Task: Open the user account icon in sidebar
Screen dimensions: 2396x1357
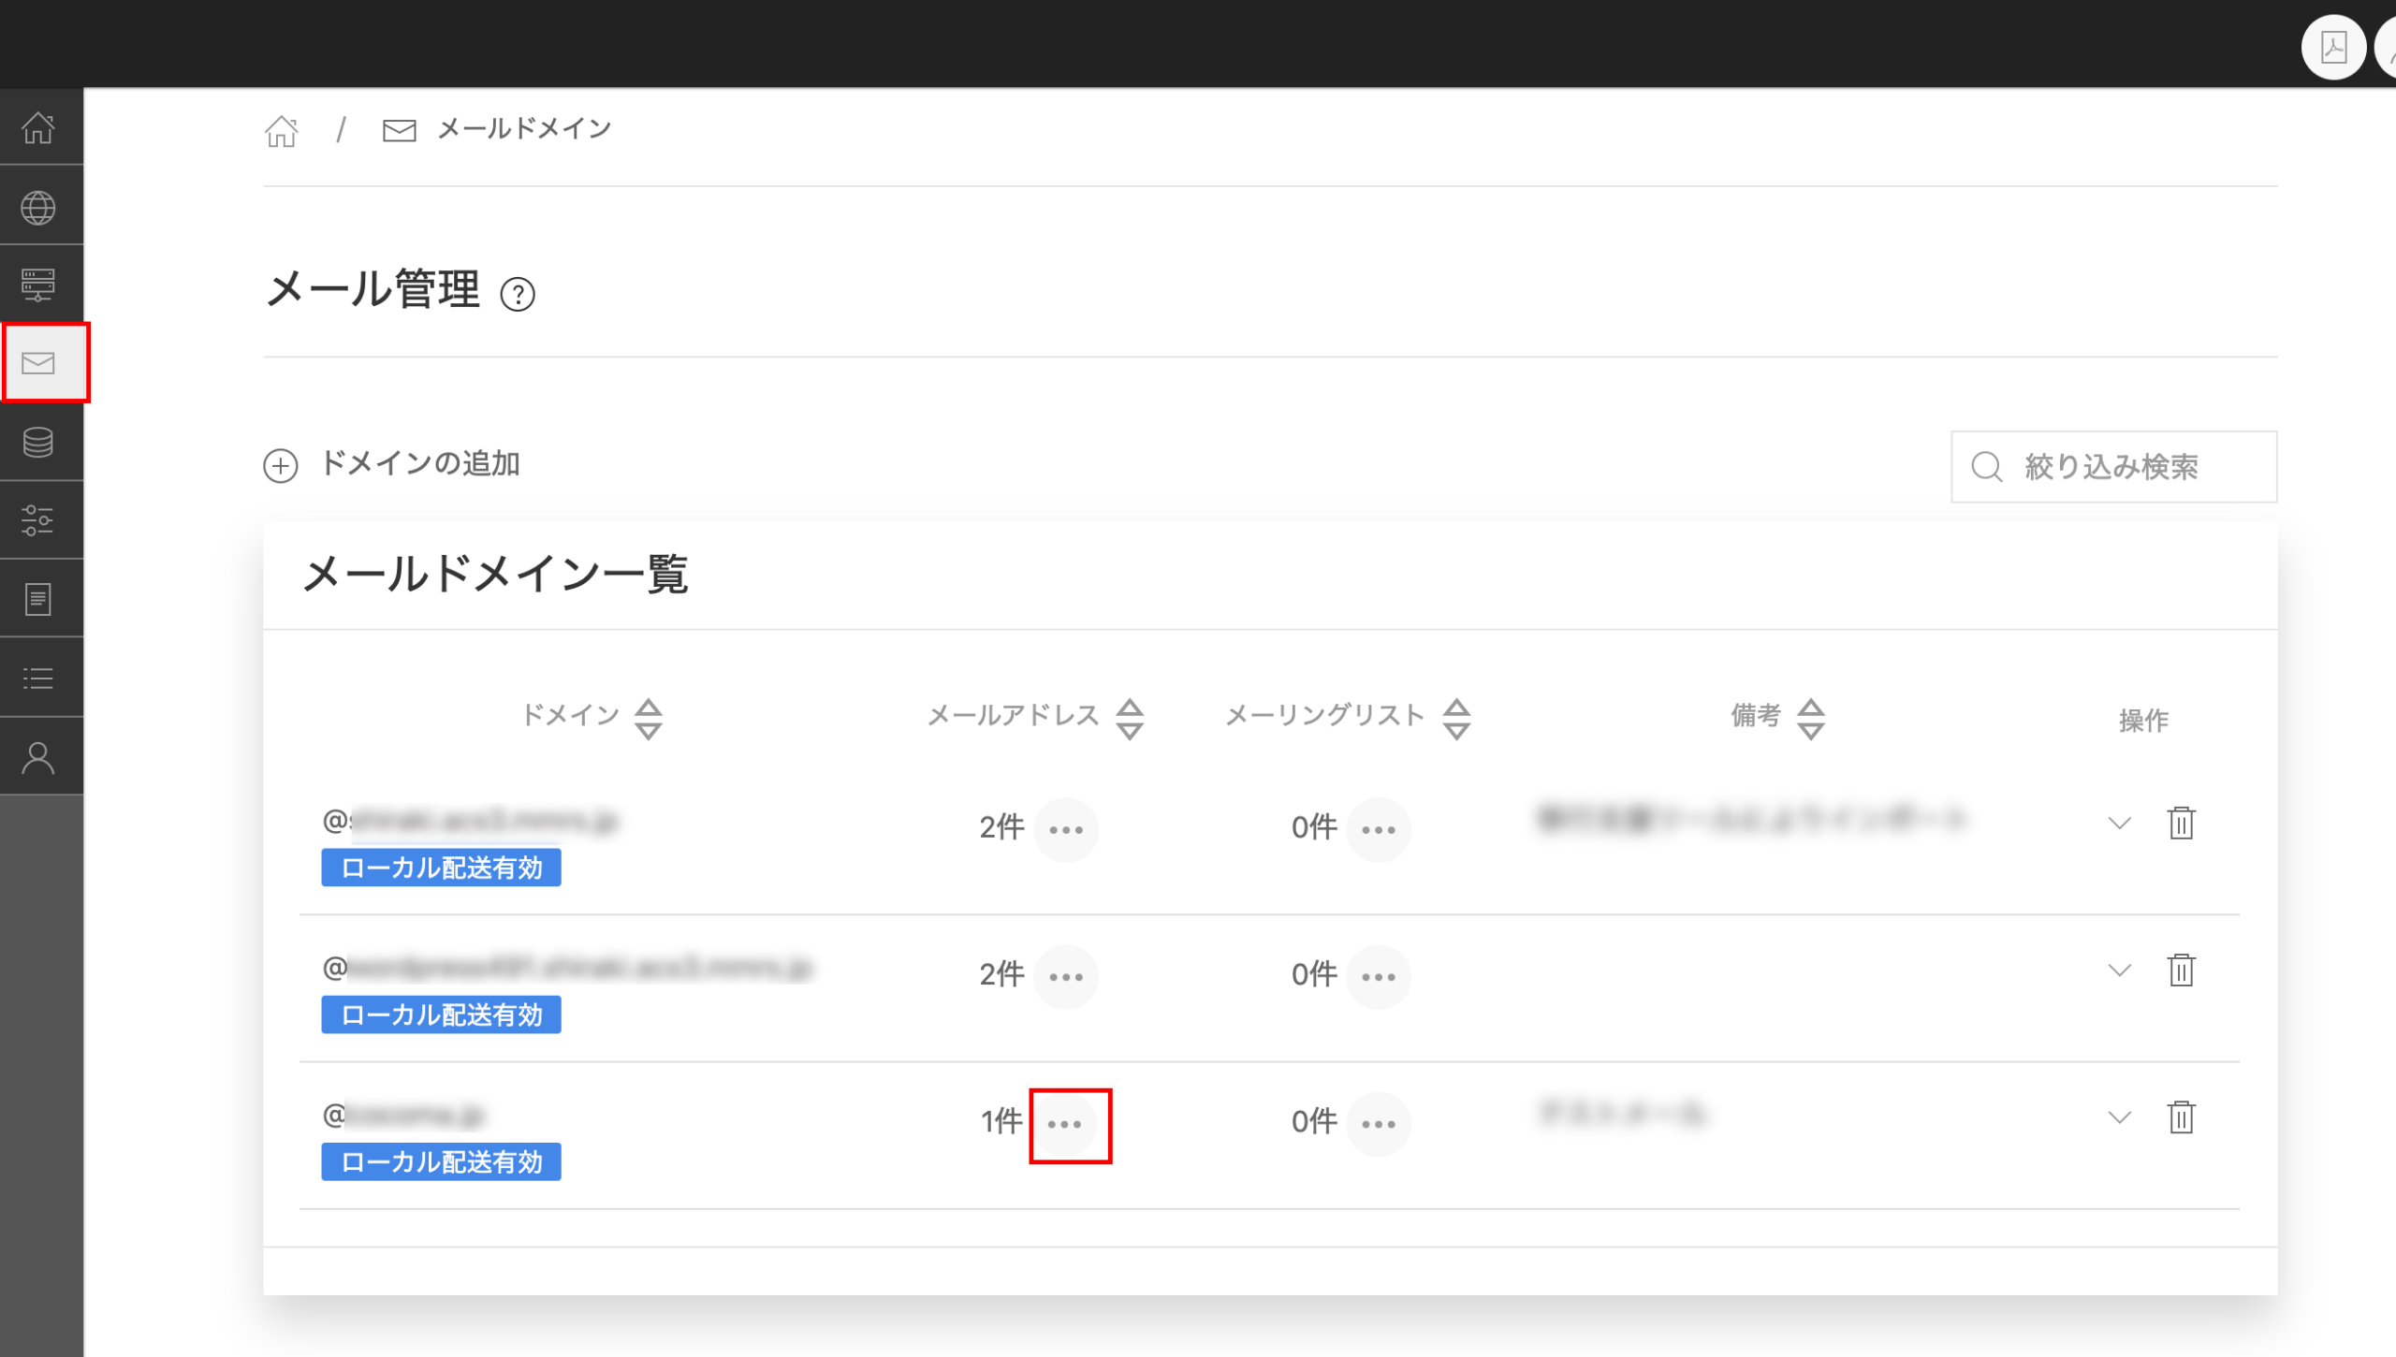Action: (x=38, y=757)
